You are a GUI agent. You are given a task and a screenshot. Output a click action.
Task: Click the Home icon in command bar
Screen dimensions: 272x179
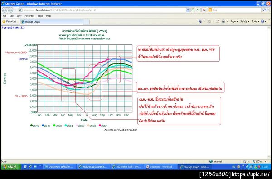coord(200,21)
